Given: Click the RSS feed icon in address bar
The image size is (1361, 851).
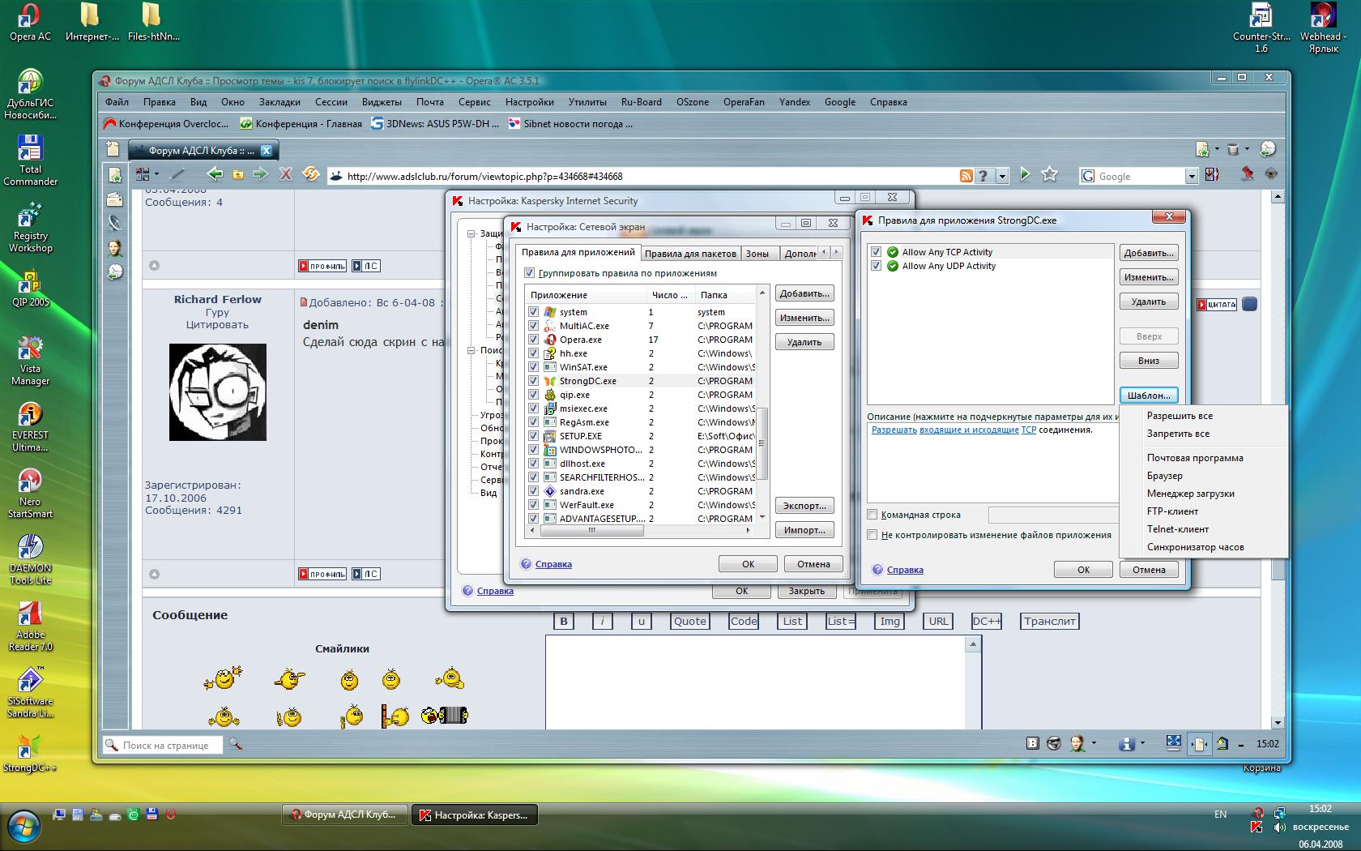Looking at the screenshot, I should point(966,176).
